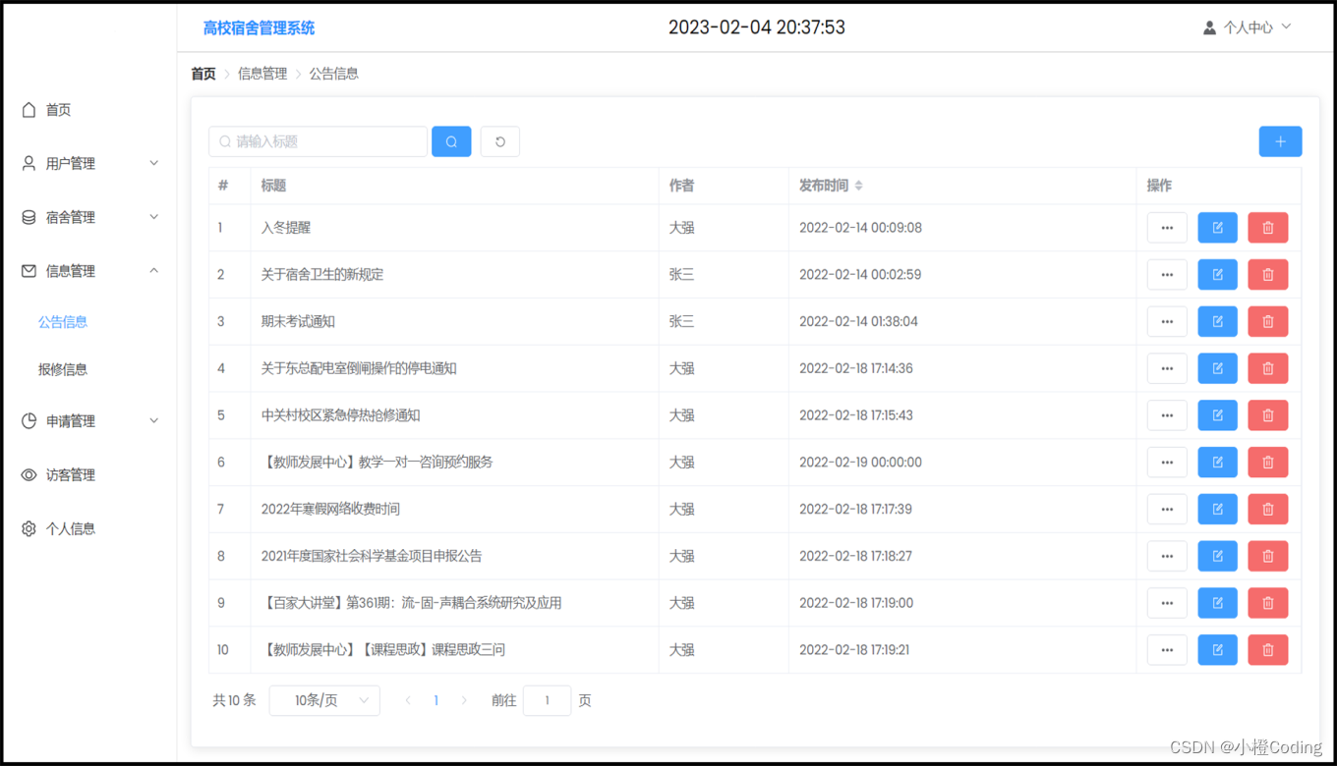Image resolution: width=1337 pixels, height=766 pixels.
Task: Open details for 中关村校区紧急停热抢修通知
Action: point(1167,415)
